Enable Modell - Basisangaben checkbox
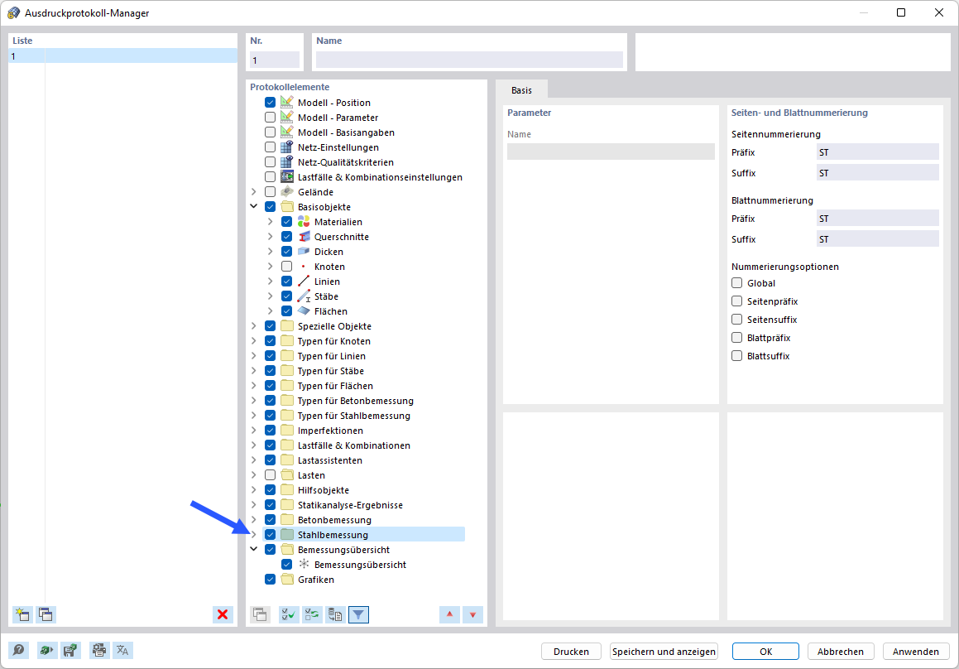This screenshot has height=669, width=959. tap(271, 132)
